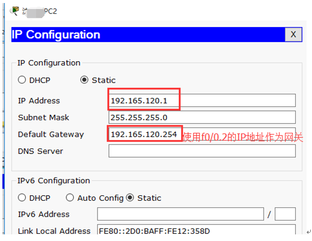Select the IPv6 DHCP radio button

coord(22,198)
